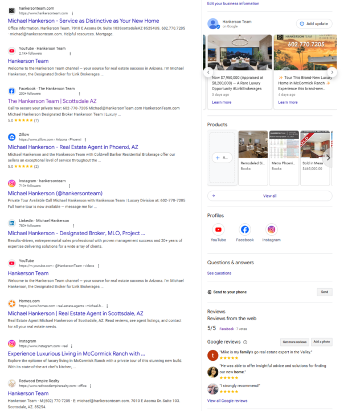Image resolution: width=356 pixels, height=411 pixels.
Task: Click Zillow favicon in search result
Action: point(12,137)
